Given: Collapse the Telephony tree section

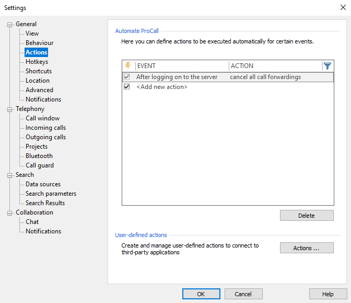Looking at the screenshot, I should 10,109.
